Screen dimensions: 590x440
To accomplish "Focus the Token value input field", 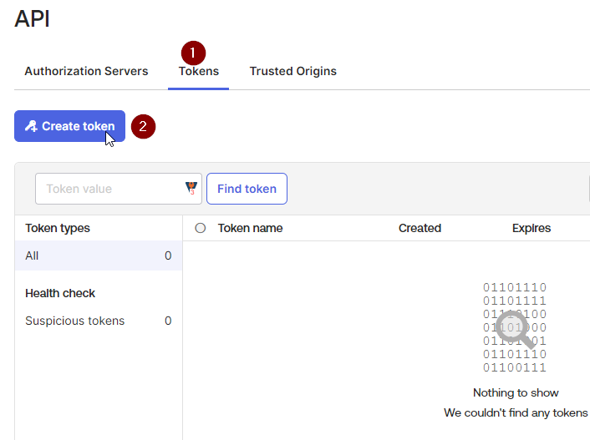I will 119,189.
